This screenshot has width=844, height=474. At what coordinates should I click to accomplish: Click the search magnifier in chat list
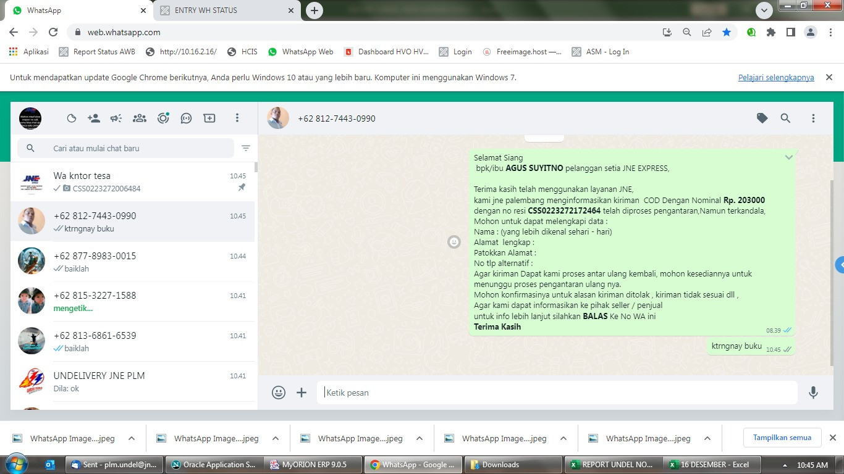[30, 148]
